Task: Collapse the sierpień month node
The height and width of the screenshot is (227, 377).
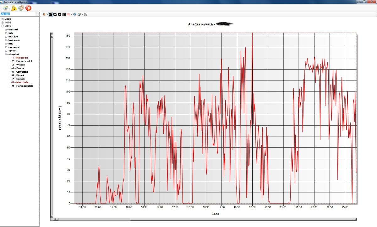Action: tap(6, 54)
